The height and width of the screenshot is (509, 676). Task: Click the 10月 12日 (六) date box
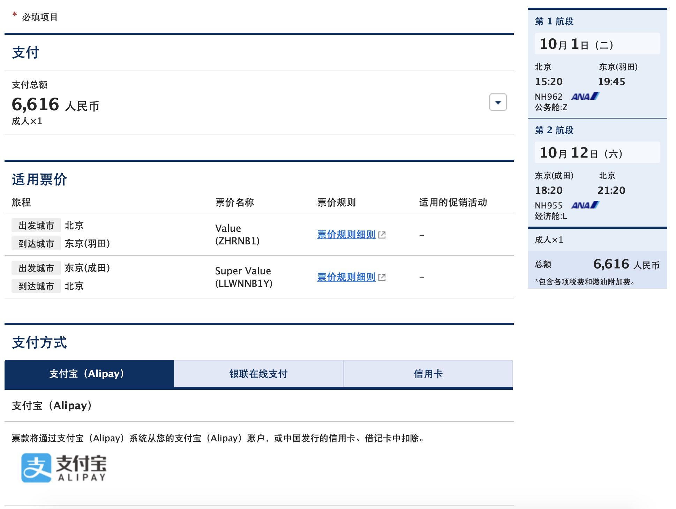click(597, 153)
